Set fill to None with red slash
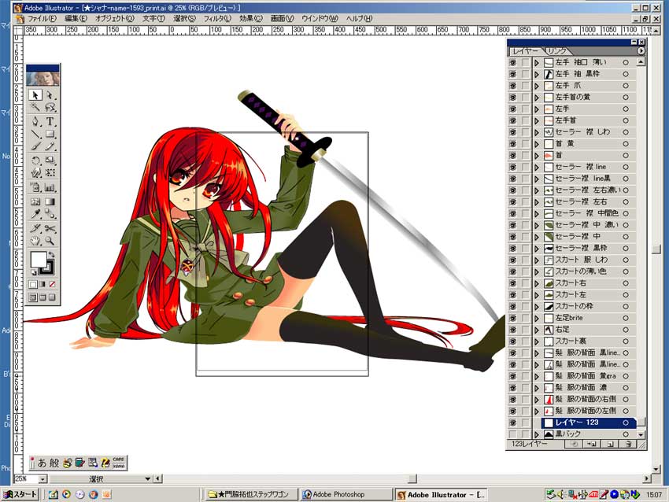The image size is (669, 502). pos(52,284)
